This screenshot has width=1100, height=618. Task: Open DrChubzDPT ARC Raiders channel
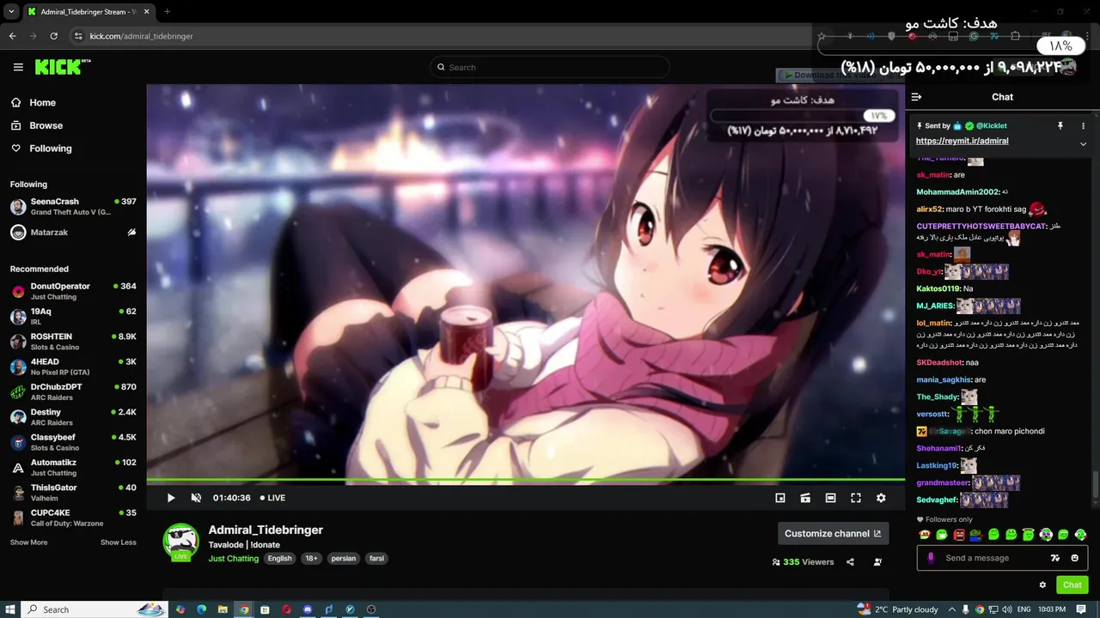coord(73,391)
